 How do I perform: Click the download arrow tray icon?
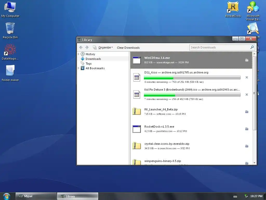click(x=246, y=196)
